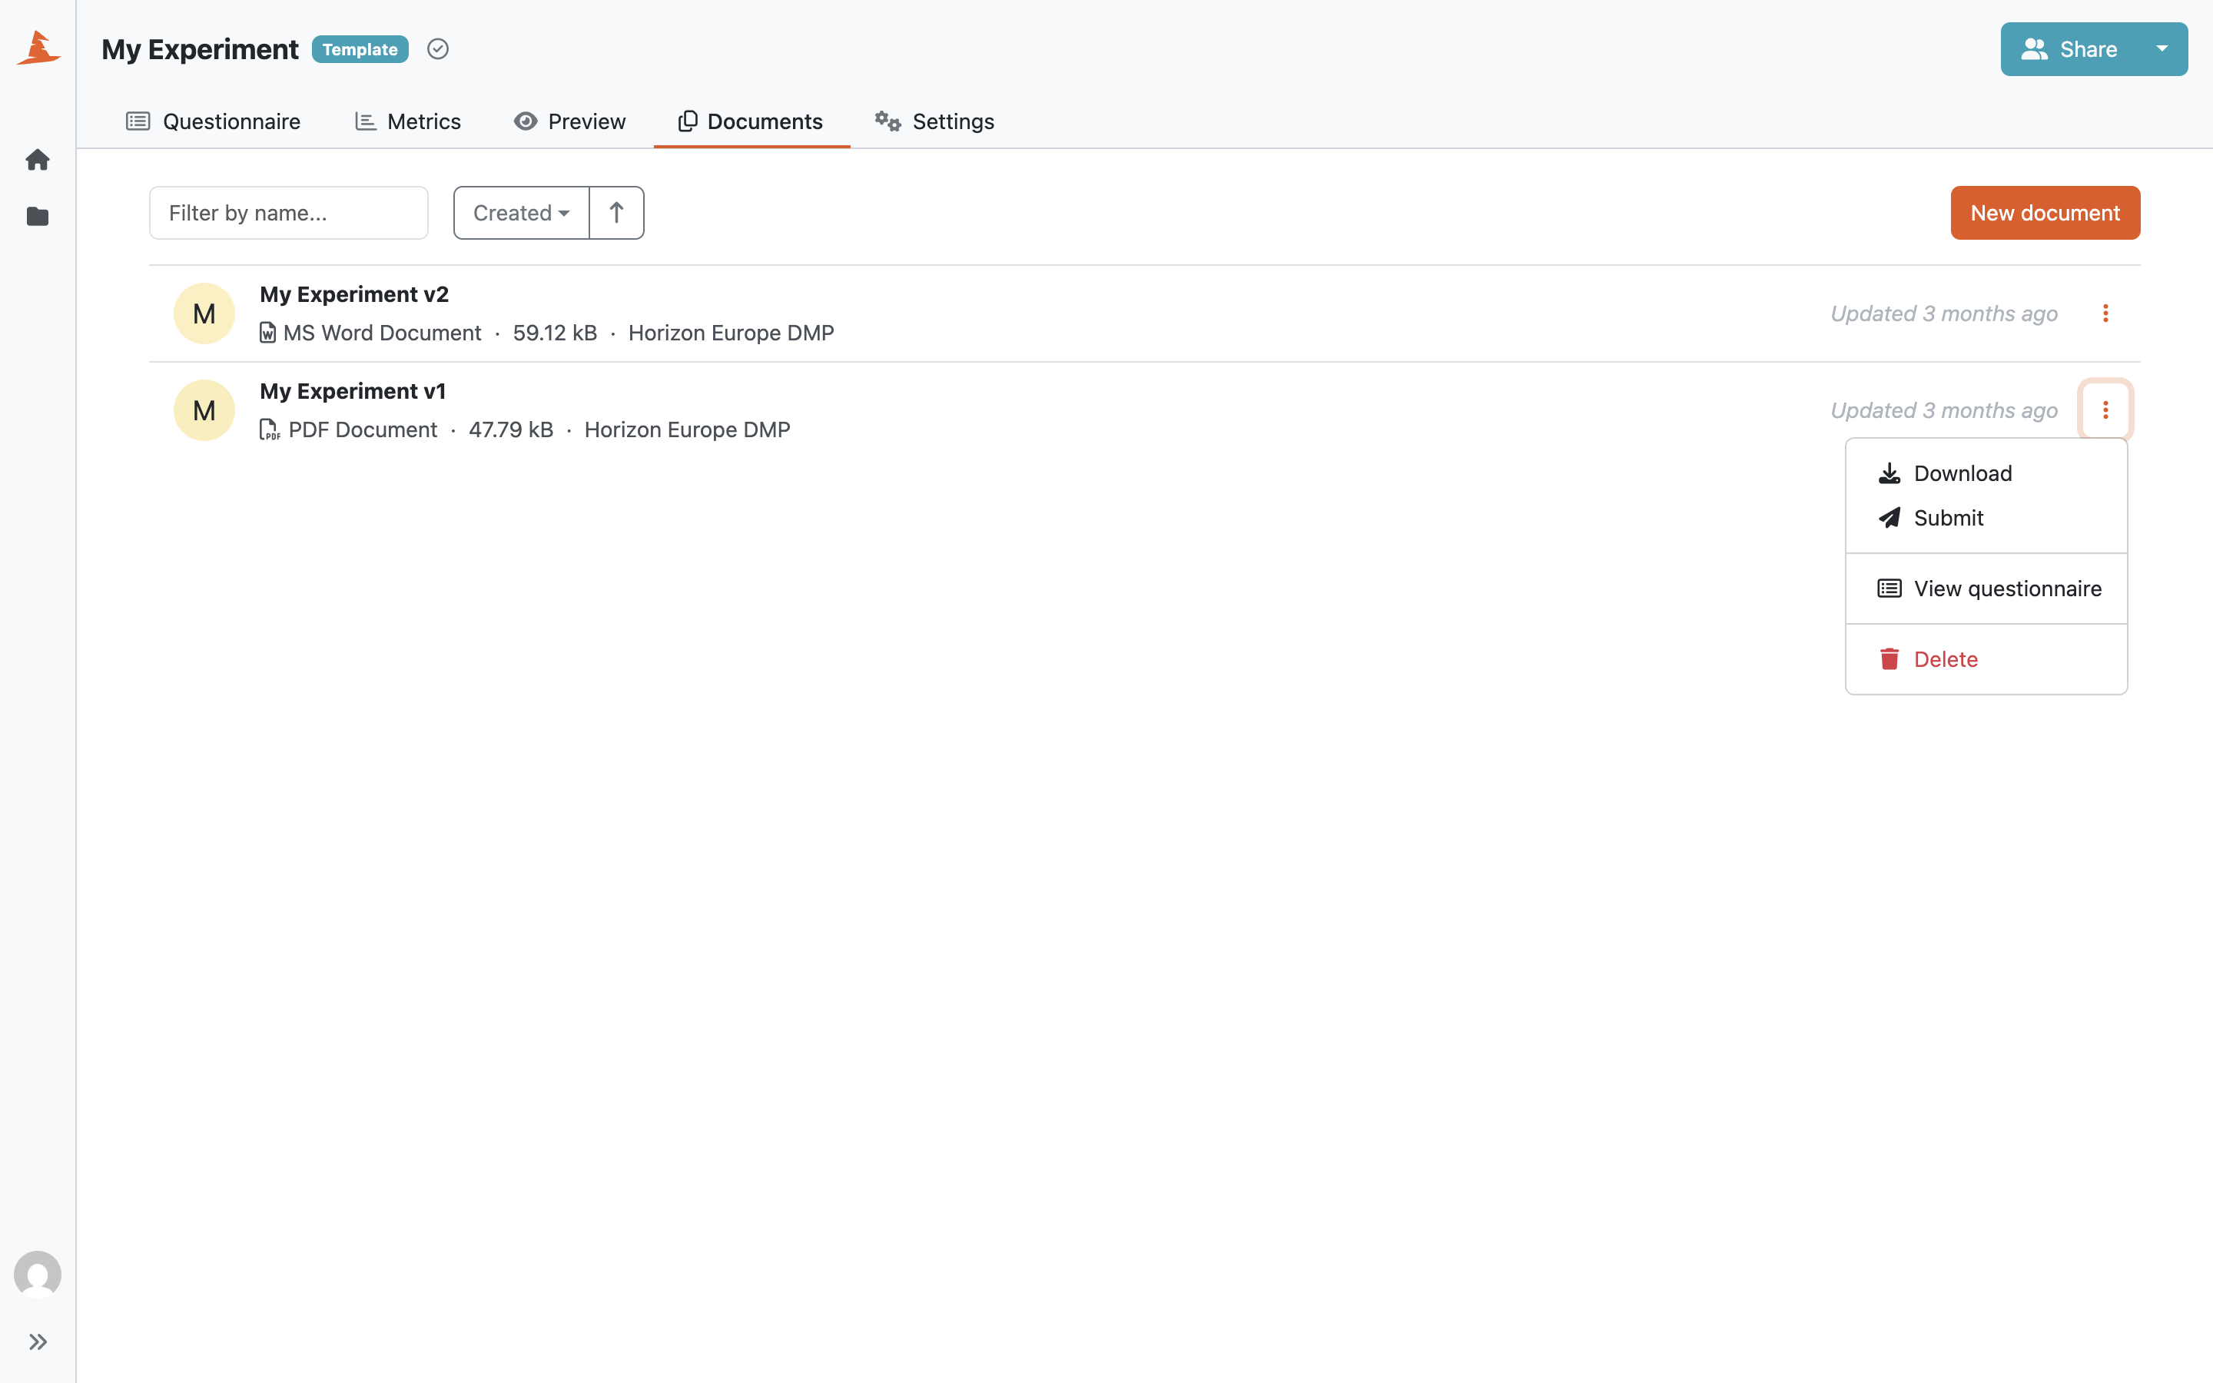This screenshot has height=1383, width=2213.
Task: Switch to the Metrics tab
Action: point(408,121)
